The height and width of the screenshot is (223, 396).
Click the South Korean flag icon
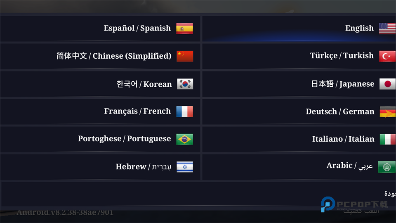184,84
